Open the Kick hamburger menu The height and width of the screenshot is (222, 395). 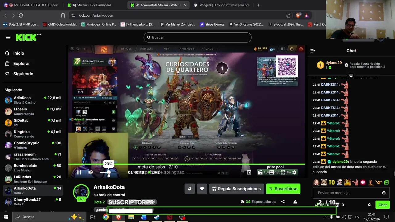click(x=8, y=37)
